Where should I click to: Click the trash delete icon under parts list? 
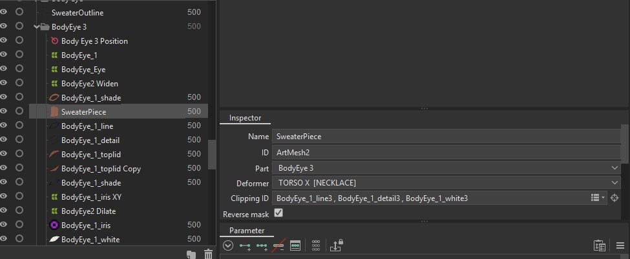tap(208, 254)
